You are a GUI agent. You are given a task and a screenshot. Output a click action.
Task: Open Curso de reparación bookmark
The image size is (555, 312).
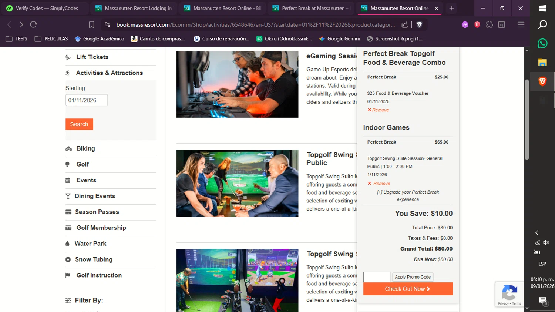pos(222,38)
